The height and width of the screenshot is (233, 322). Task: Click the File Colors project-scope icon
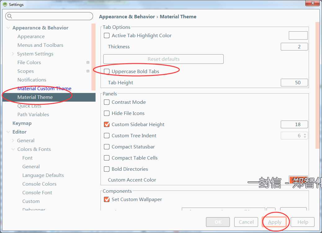coord(88,62)
